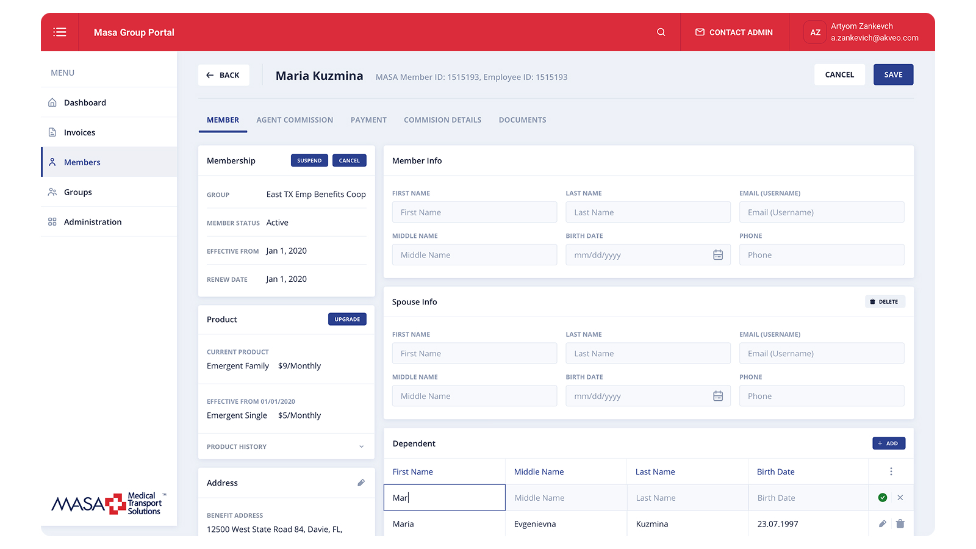This screenshot has height=549, width=976.
Task: Focus Spouse Info Phone field
Action: tap(822, 396)
